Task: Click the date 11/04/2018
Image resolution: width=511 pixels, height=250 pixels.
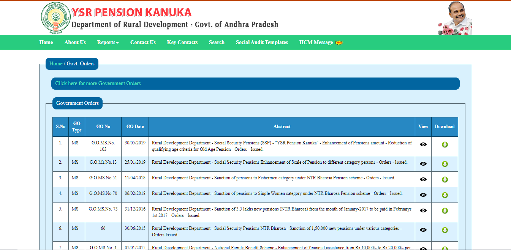Action: tap(135, 178)
